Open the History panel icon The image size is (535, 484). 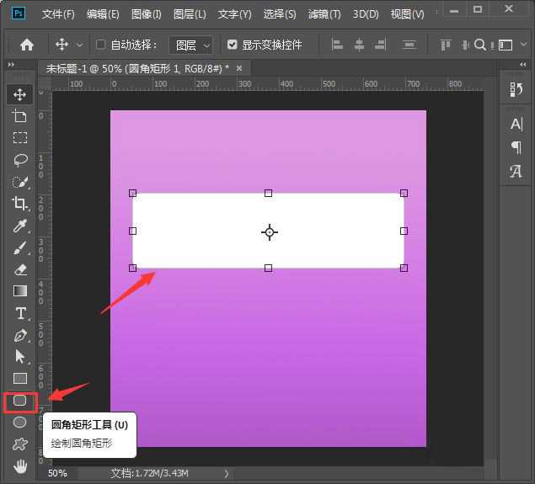pyautogui.click(x=516, y=89)
